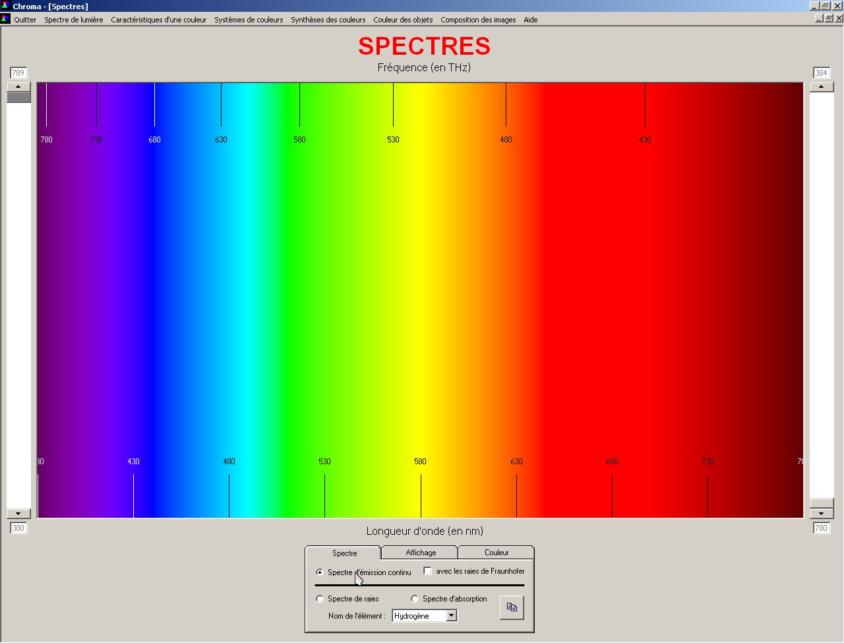Choose Spectre d'absorption radio button
Viewport: 844px width, 643px height.
pyautogui.click(x=415, y=599)
